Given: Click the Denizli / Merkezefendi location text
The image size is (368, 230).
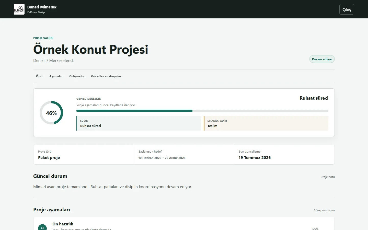Looking at the screenshot, I should point(53,61).
